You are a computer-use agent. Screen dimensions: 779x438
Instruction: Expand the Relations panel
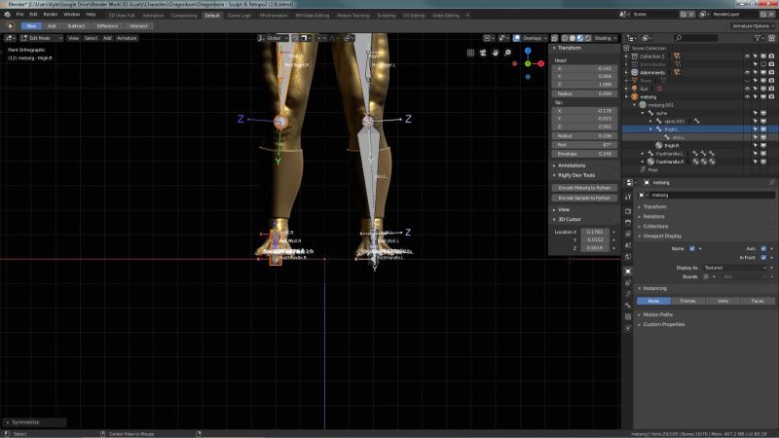(x=653, y=216)
